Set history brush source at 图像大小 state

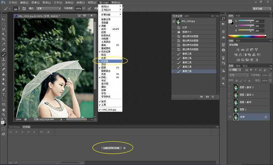coord(174,32)
